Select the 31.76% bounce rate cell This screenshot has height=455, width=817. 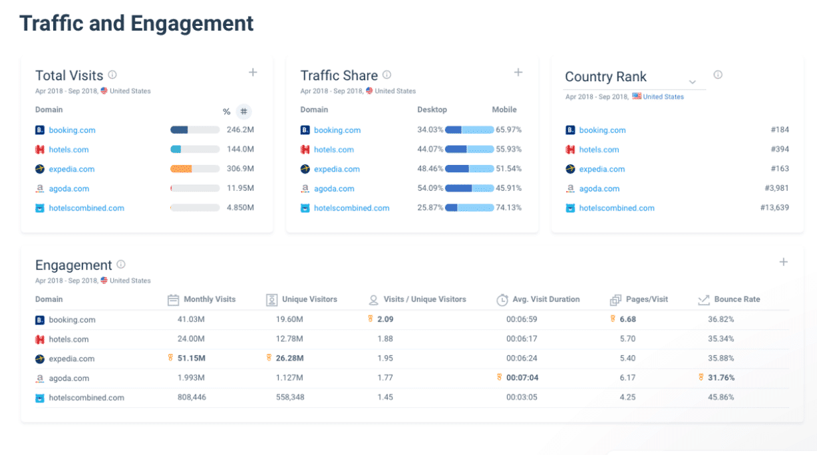721,378
